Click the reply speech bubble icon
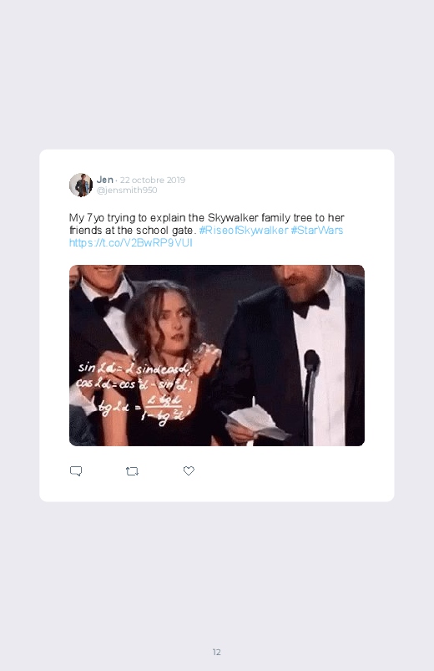The image size is (434, 671). (76, 471)
